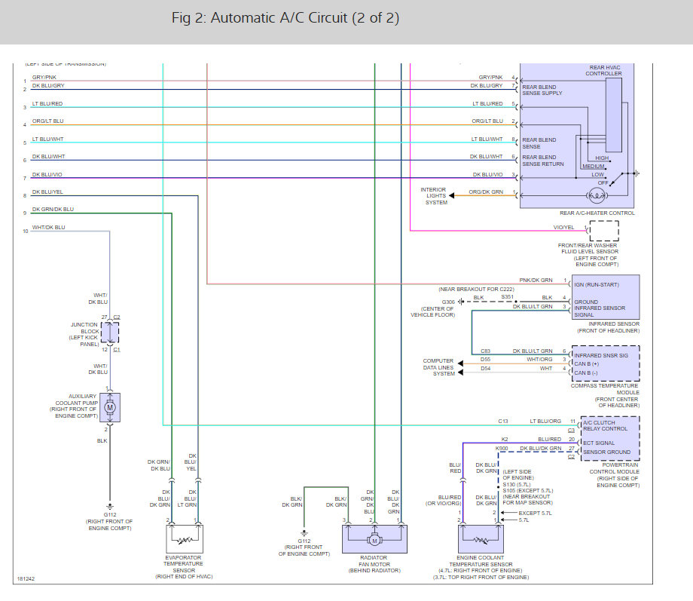The width and height of the screenshot is (693, 601).
Task: Click the Infrared Sensor module box
Action: coord(606,297)
